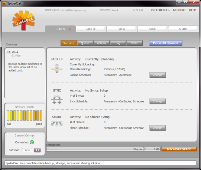Image resolution: width=201 pixels, height=170 pixels.
Task: Open HELP
Action: coord(193,10)
